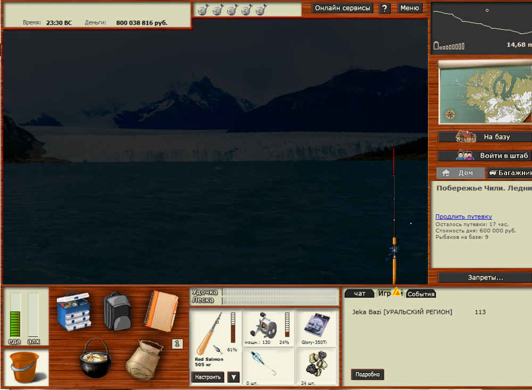Screen dimensions: 532x390
Task: Switch to the чат tab
Action: click(360, 294)
